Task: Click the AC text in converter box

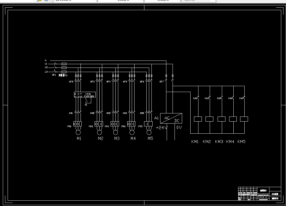Action: 167,118
